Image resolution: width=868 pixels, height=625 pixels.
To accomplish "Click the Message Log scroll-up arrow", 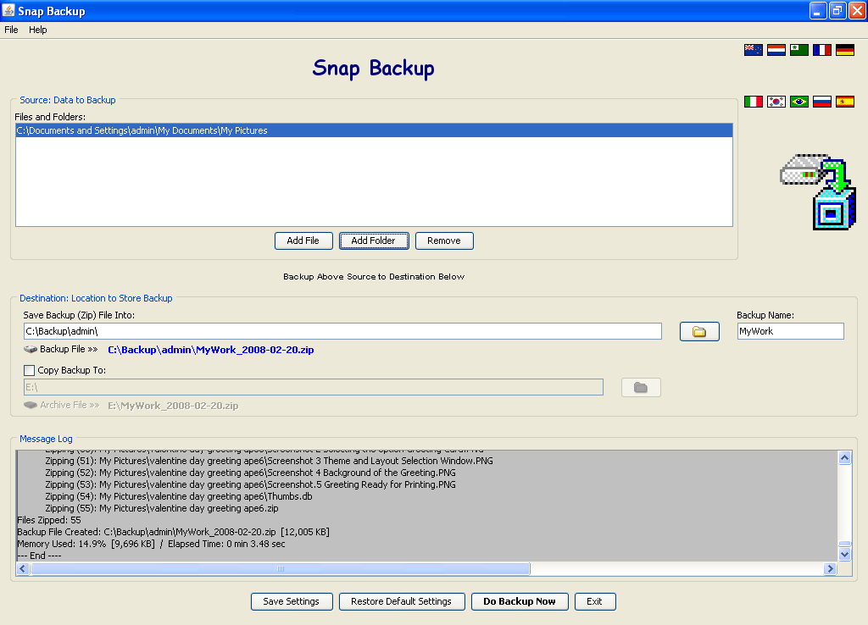I will pos(844,457).
